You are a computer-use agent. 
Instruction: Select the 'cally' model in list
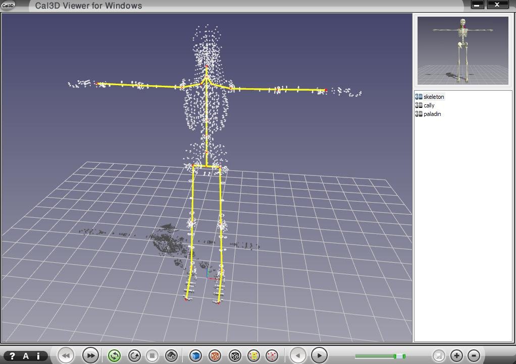(x=429, y=105)
